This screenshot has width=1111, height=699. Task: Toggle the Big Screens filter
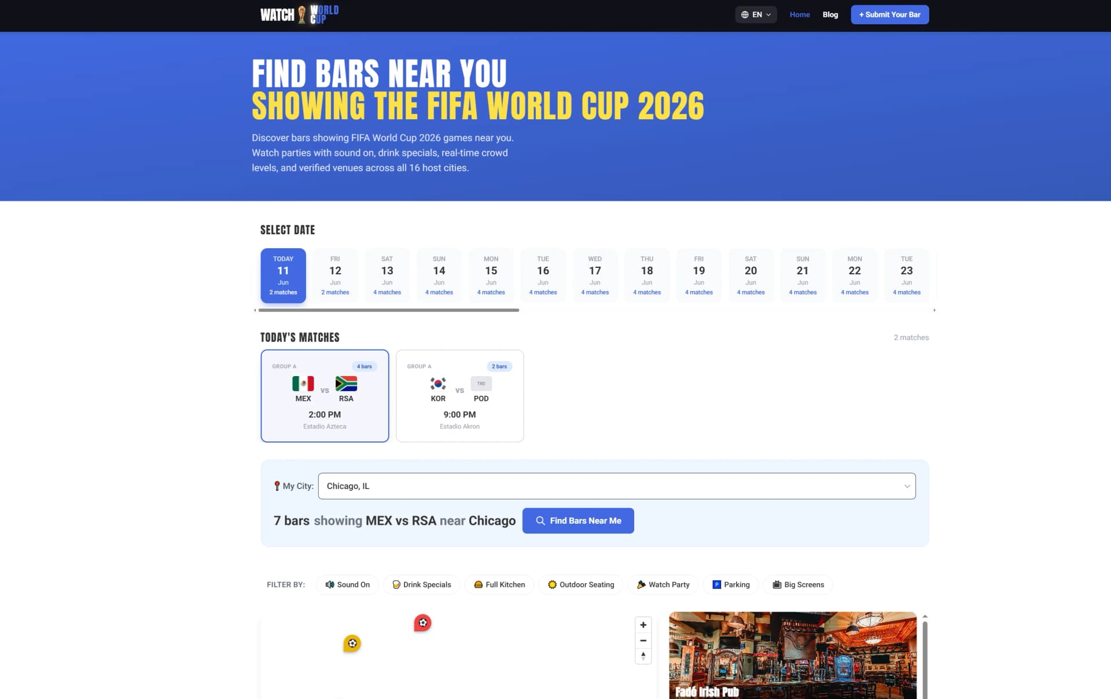(x=798, y=584)
